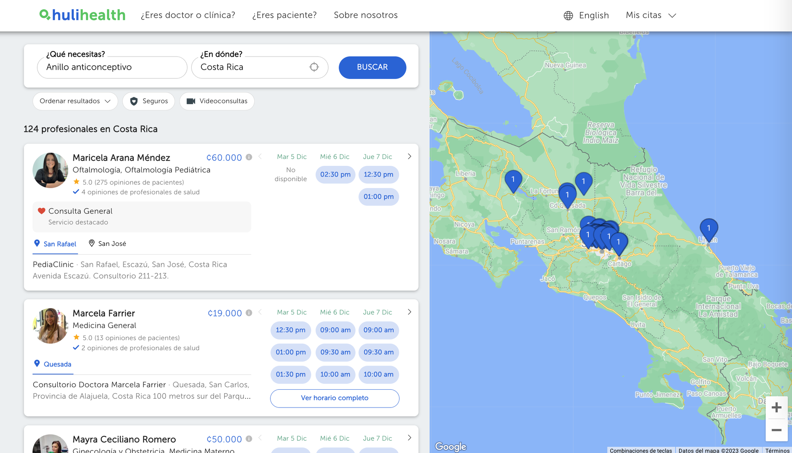Click the geolocation crosshair icon in location field

(314, 67)
